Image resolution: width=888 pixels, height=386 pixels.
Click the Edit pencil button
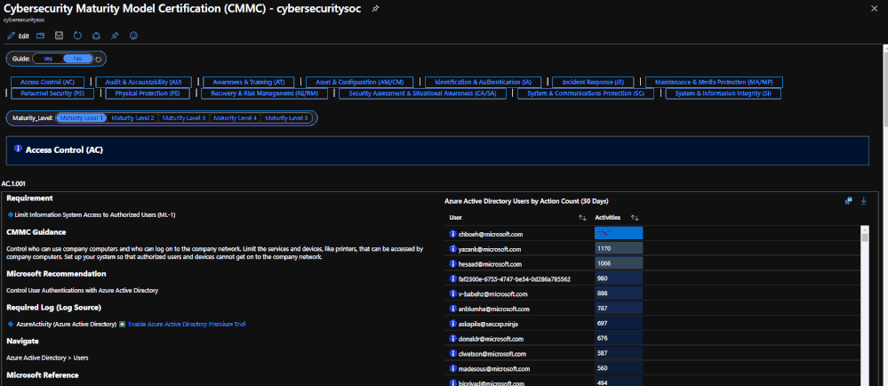click(x=18, y=36)
